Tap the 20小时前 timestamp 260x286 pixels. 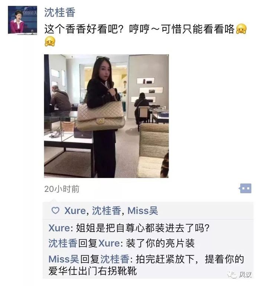pyautogui.click(x=62, y=189)
